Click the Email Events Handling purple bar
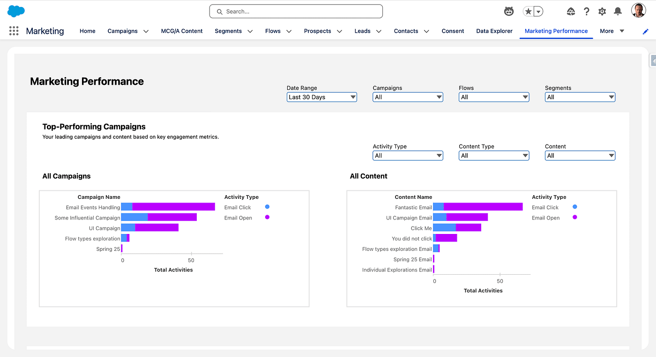The image size is (656, 357). (x=173, y=207)
